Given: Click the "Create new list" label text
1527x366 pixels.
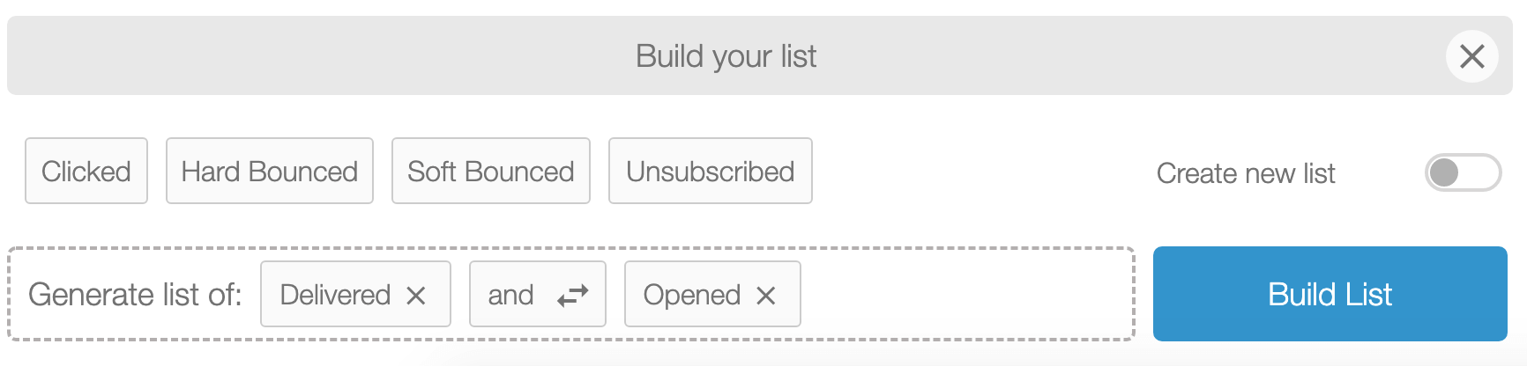Looking at the screenshot, I should pyautogui.click(x=1246, y=173).
